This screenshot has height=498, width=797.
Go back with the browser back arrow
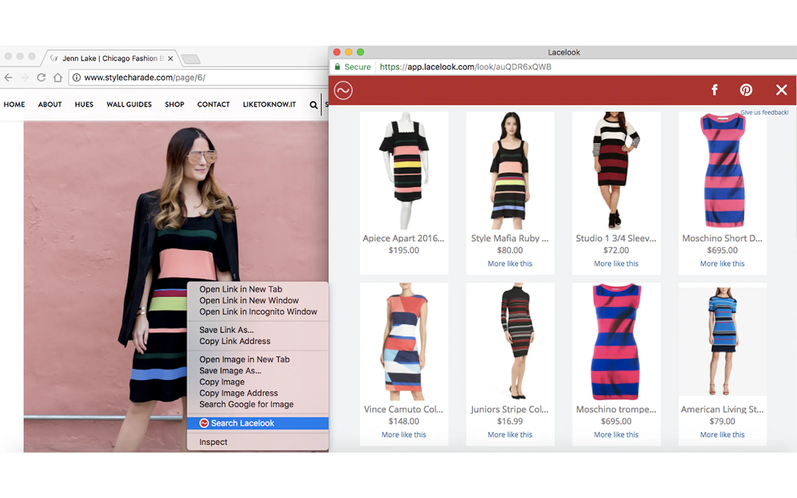click(x=8, y=77)
